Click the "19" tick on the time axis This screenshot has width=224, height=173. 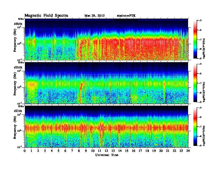point(154,151)
